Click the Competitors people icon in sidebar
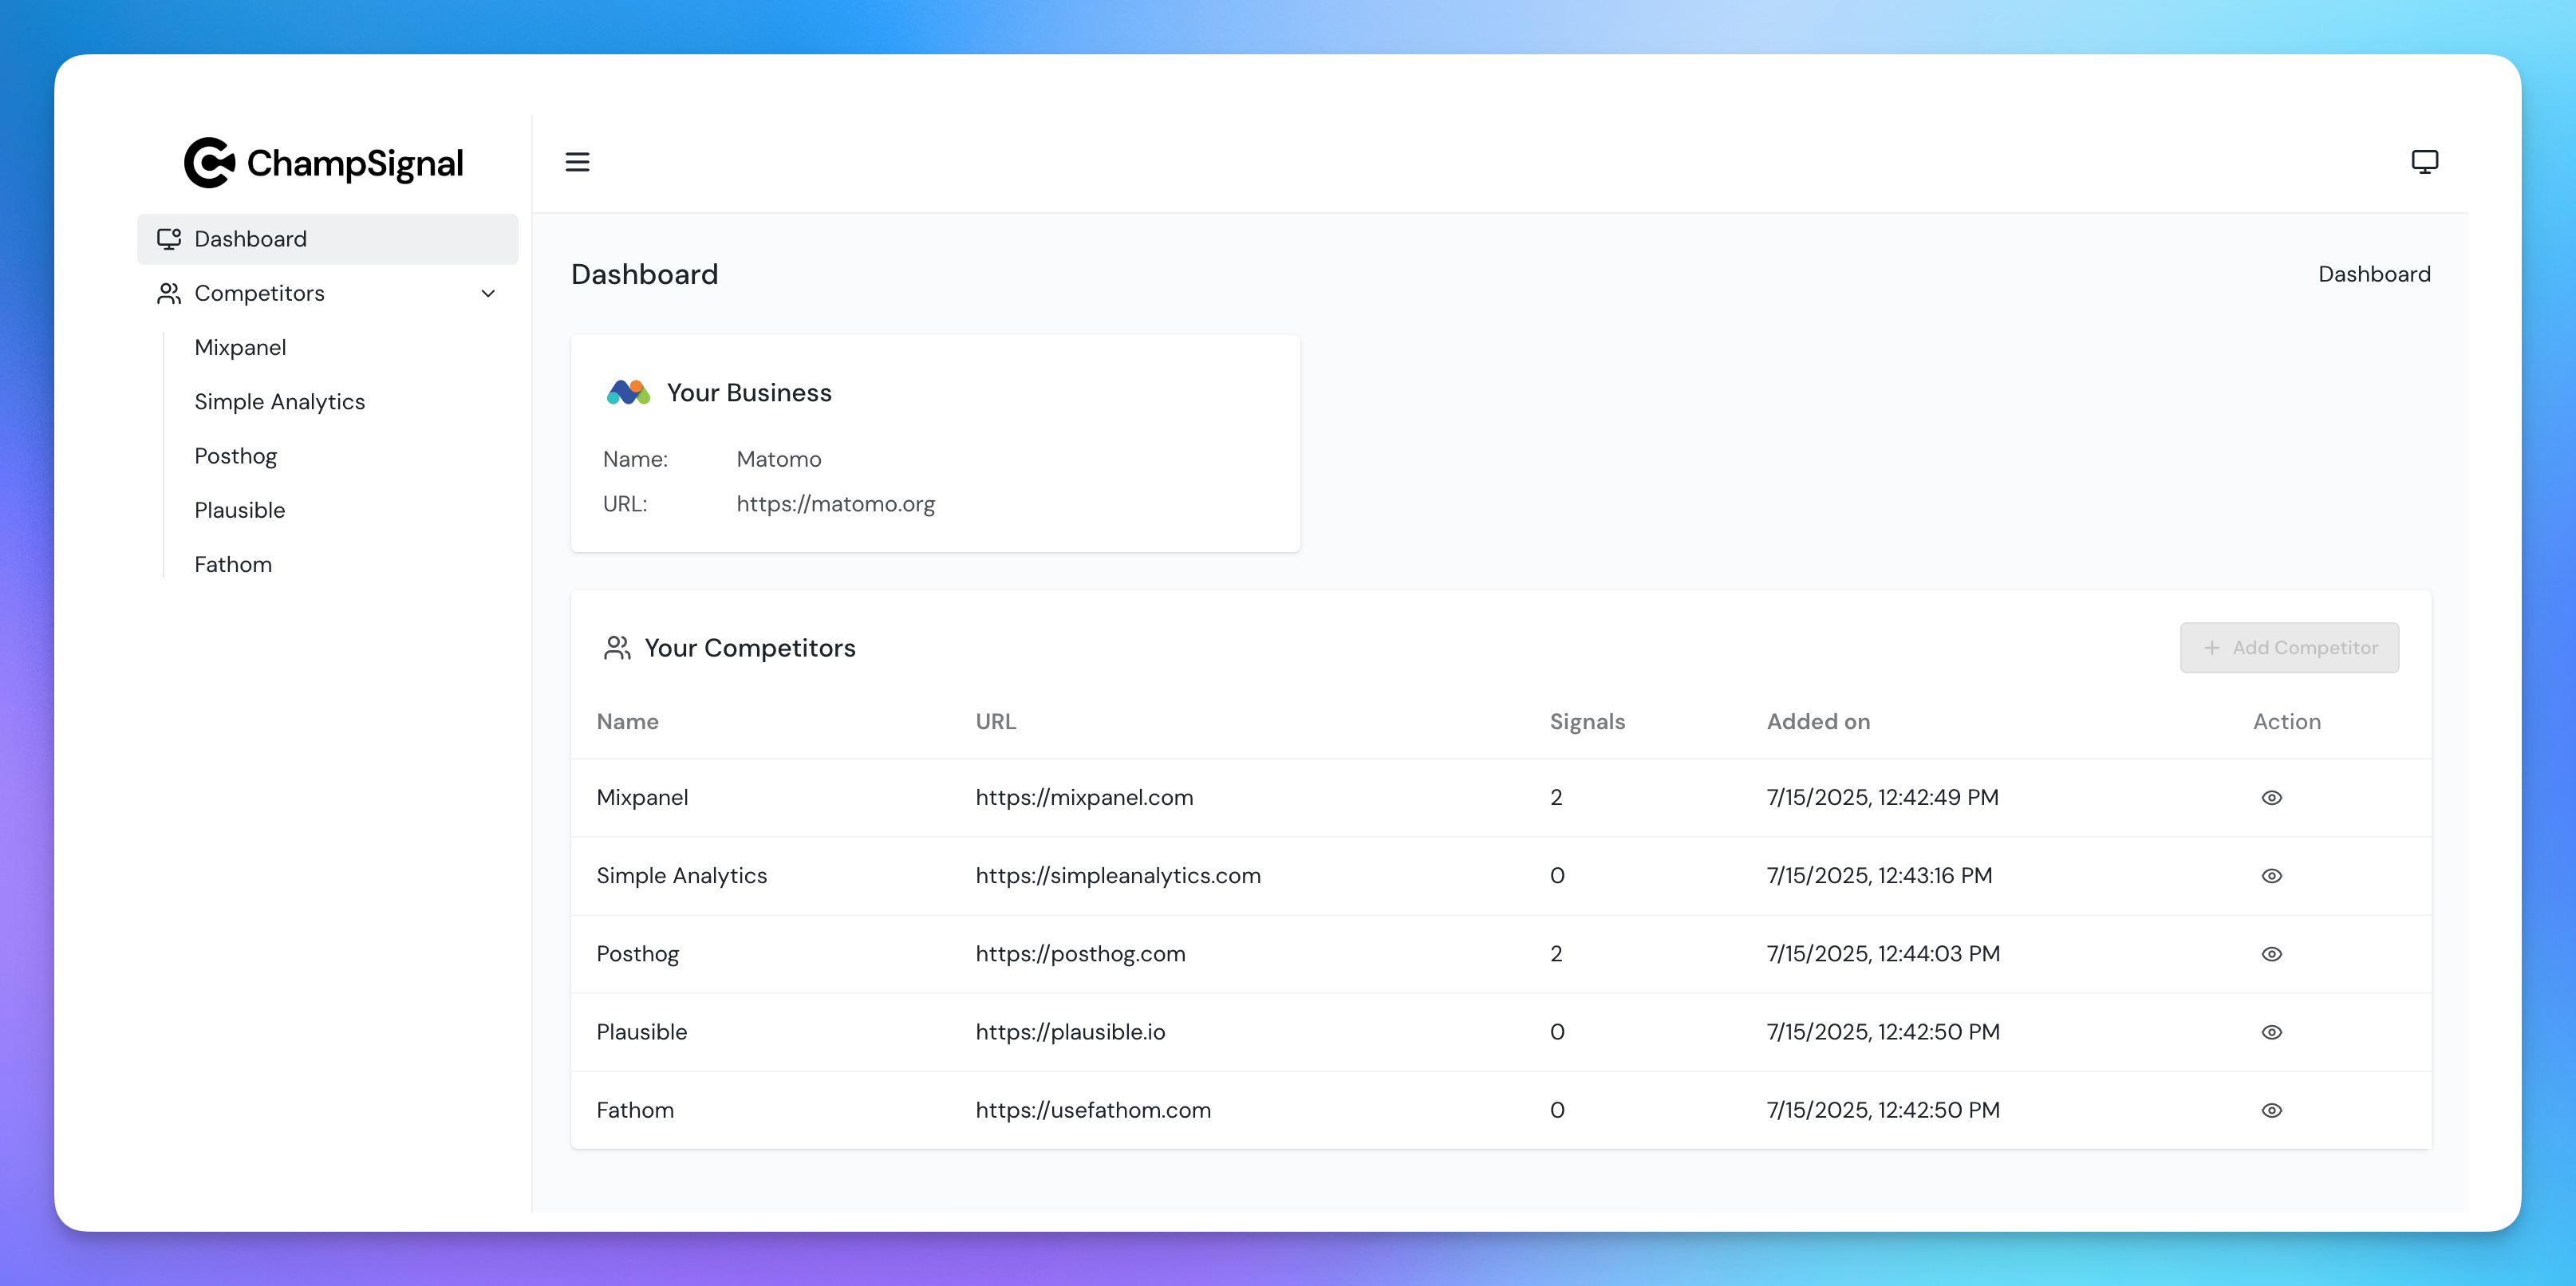The height and width of the screenshot is (1286, 2576). [169, 293]
